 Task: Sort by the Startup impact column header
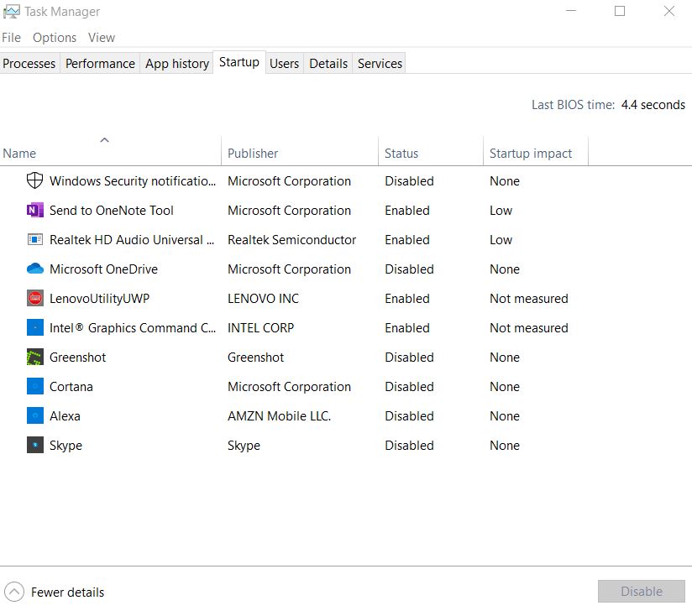coord(536,152)
